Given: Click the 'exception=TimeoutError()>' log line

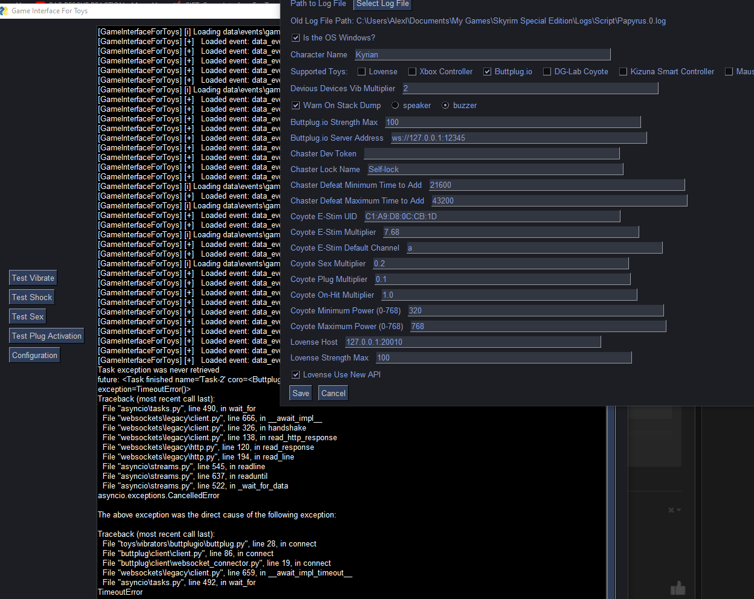Looking at the screenshot, I should tap(144, 389).
